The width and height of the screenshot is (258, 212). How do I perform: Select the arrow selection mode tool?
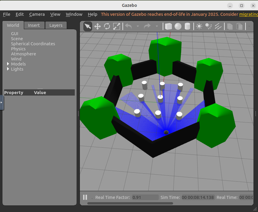point(88,26)
